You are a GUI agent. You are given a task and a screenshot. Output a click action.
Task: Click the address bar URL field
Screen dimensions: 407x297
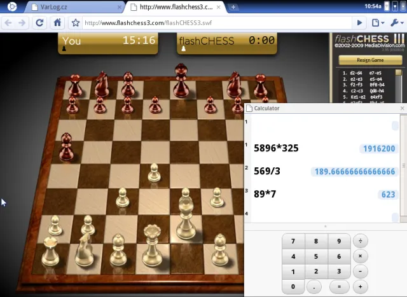[217, 23]
